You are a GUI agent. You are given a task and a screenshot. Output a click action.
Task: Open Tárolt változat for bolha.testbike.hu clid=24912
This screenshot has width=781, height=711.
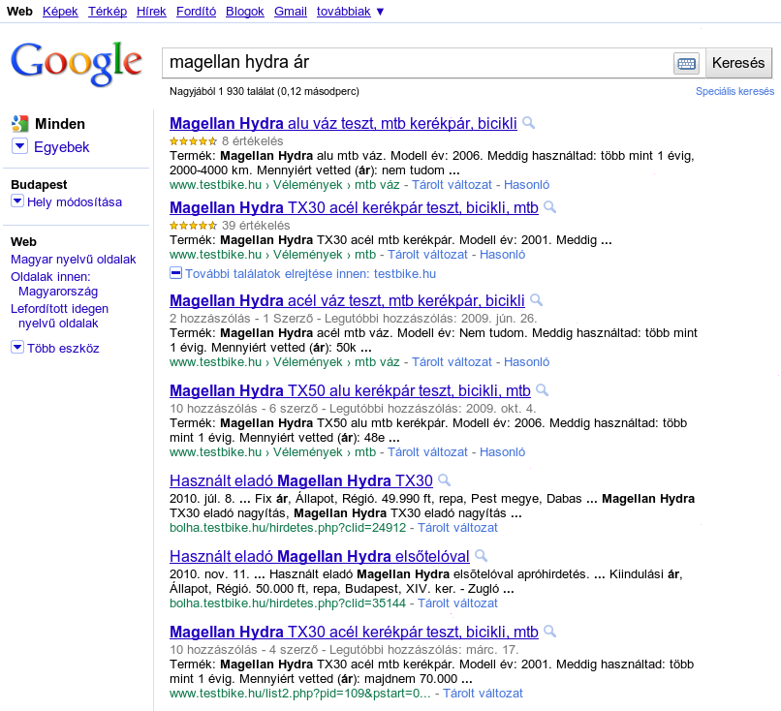[456, 527]
